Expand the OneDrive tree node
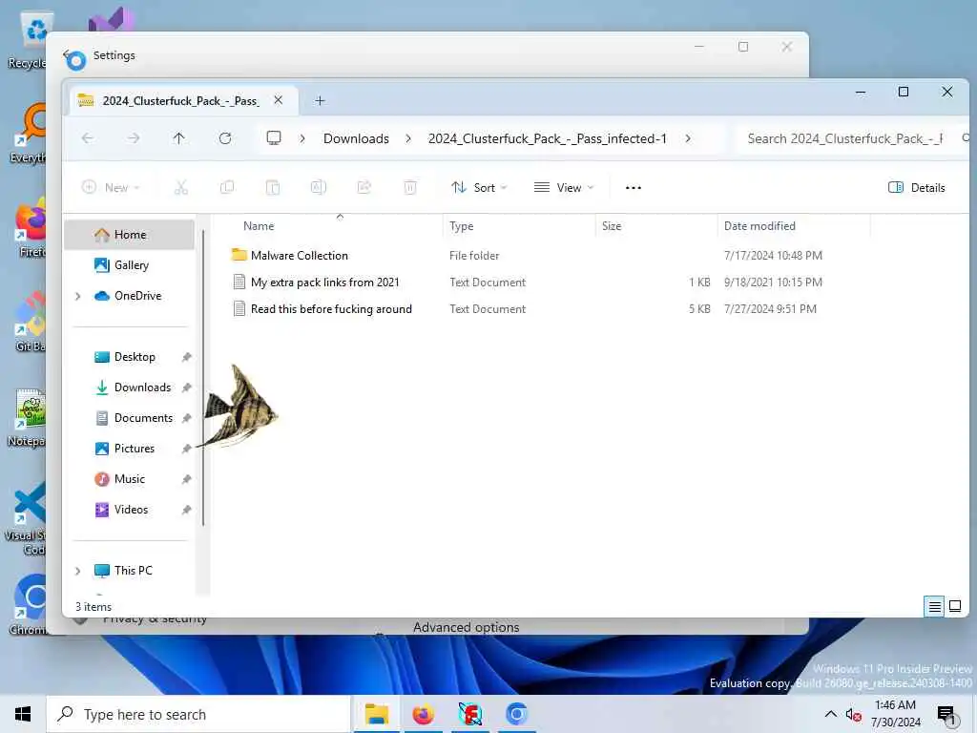The width and height of the screenshot is (977, 733). [x=78, y=296]
